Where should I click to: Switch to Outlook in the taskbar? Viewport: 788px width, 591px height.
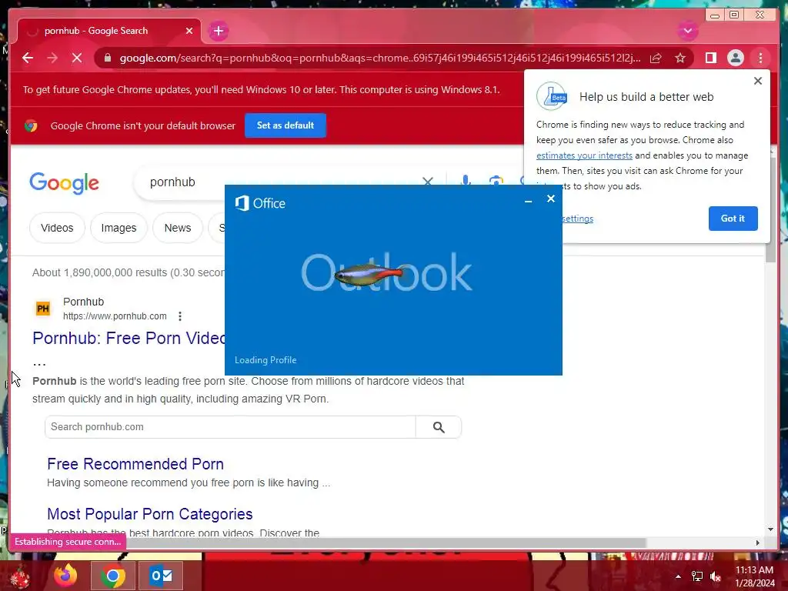pos(161,576)
